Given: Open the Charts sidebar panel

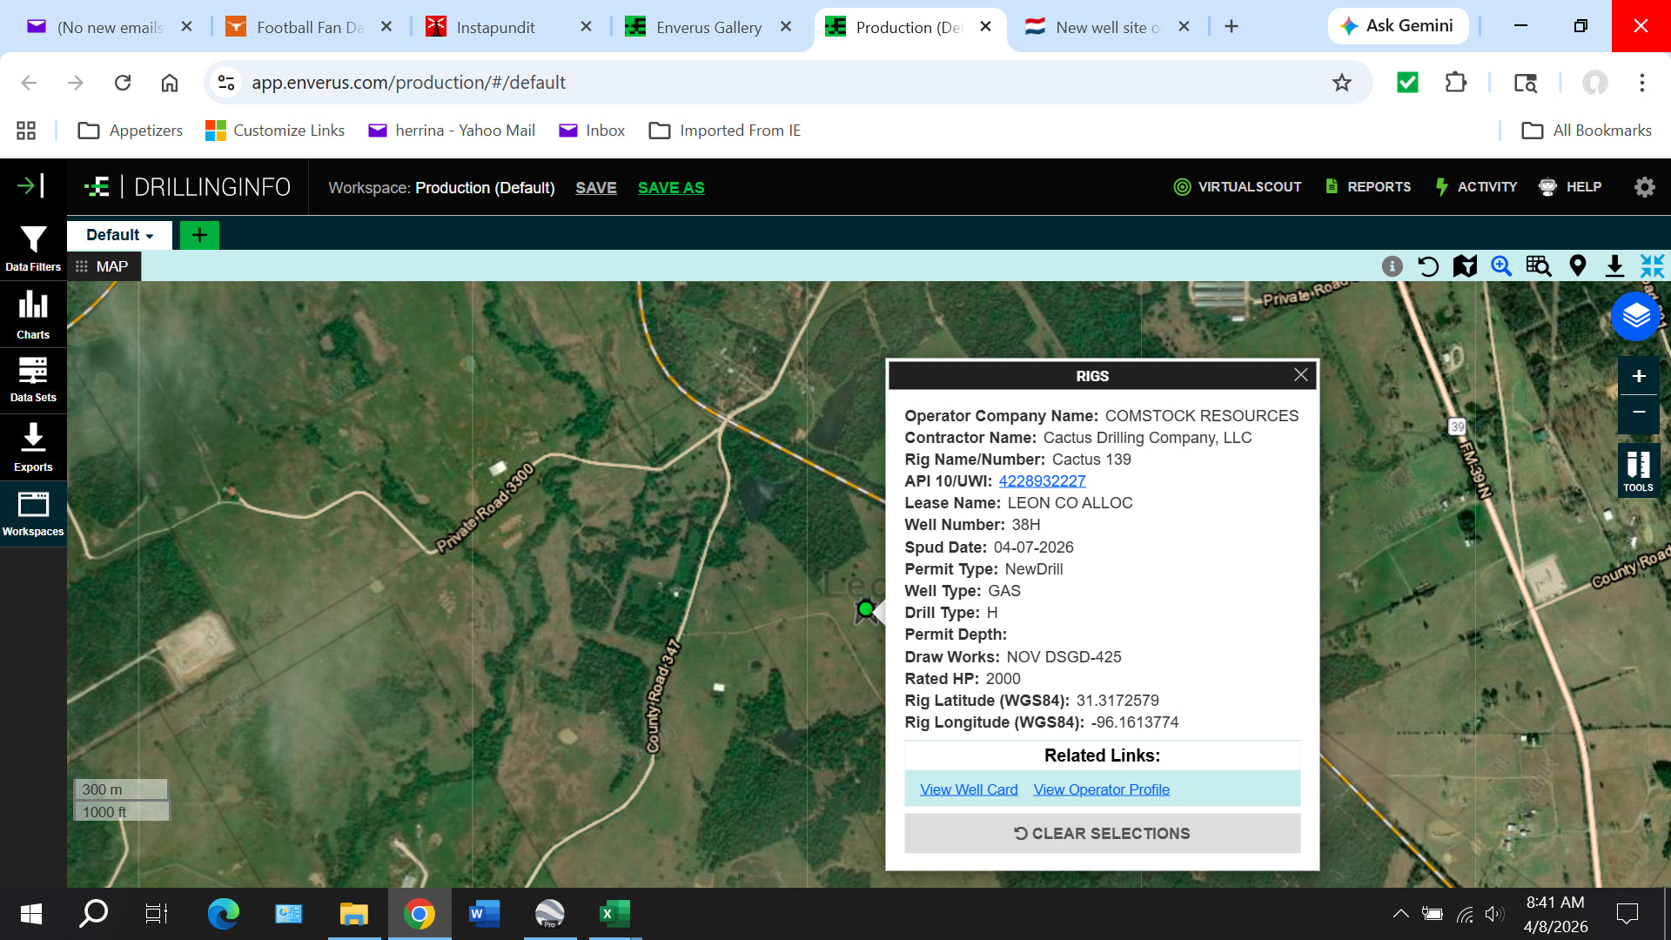Looking at the screenshot, I should tap(33, 315).
